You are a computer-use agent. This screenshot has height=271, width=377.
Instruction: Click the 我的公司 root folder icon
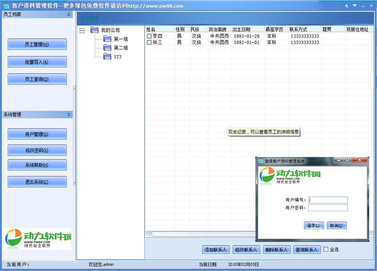[x=95, y=30]
